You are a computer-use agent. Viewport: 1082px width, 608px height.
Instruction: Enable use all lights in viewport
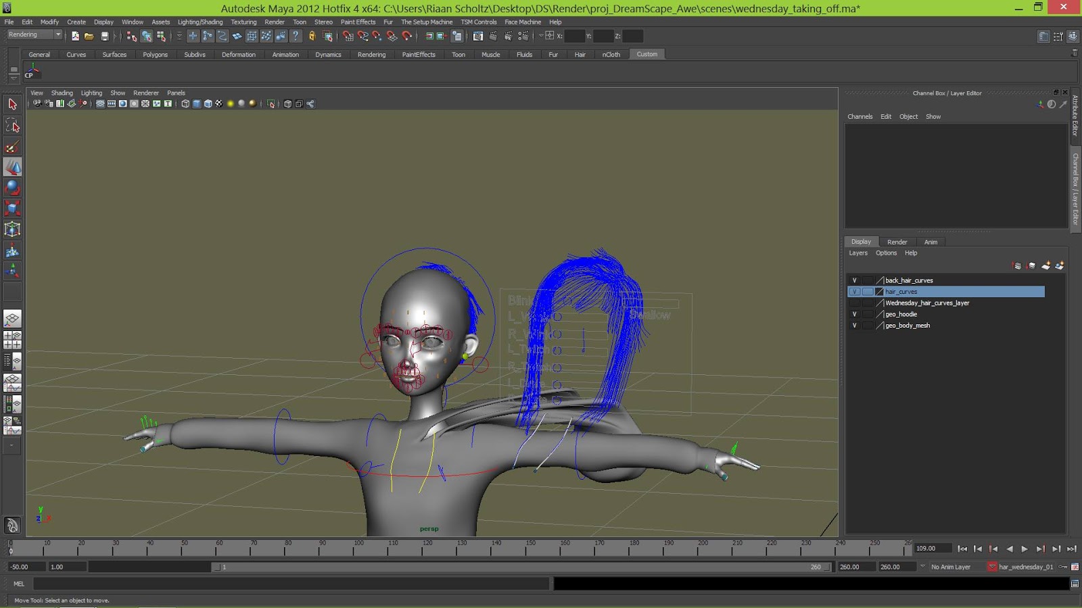tap(231, 103)
